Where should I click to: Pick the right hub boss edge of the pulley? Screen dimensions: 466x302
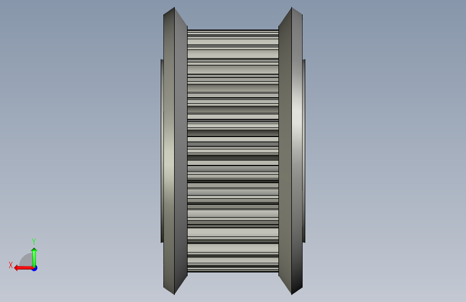point(304,151)
